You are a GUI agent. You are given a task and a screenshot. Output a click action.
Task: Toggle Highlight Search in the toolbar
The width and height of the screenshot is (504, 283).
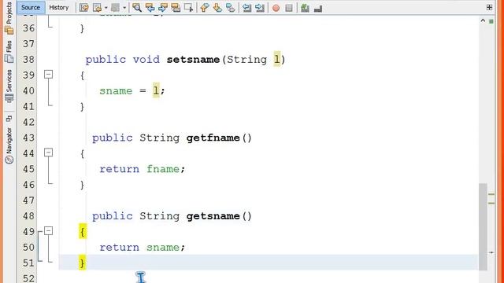[176, 8]
